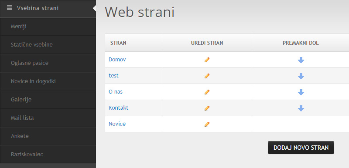This screenshot has width=349, height=168.
Task: Move the Domov page down with the arrow
Action: [301, 60]
